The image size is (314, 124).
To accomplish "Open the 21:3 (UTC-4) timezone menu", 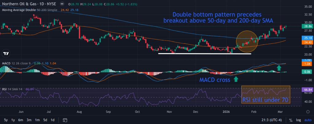I will (270, 120).
